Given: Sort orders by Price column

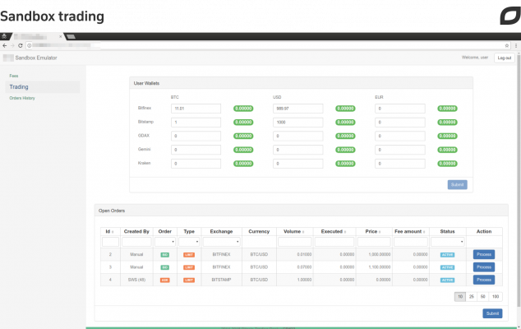Looking at the screenshot, I should click(x=373, y=231).
